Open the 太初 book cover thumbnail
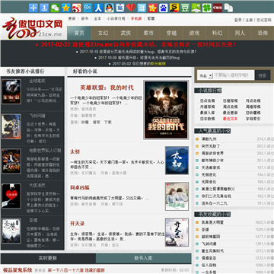This screenshot has height=274, width=274. [x=177, y=161]
